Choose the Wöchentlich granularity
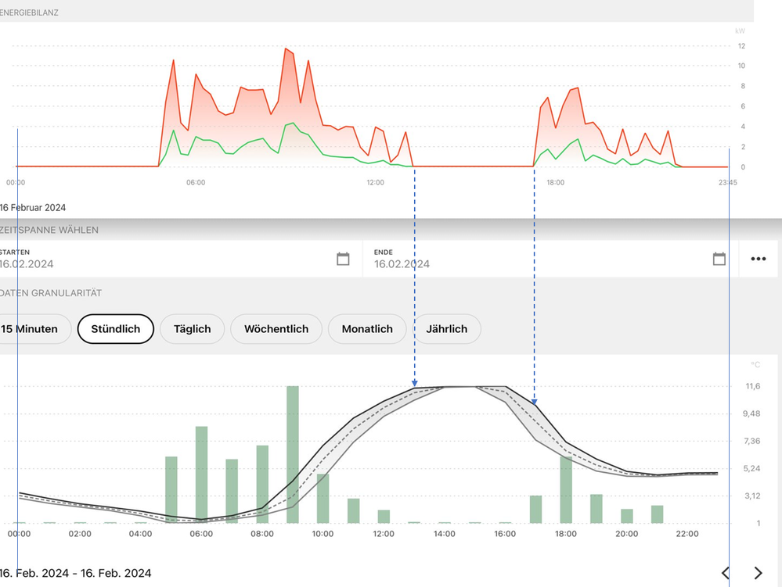The height and width of the screenshot is (587, 782). [276, 329]
